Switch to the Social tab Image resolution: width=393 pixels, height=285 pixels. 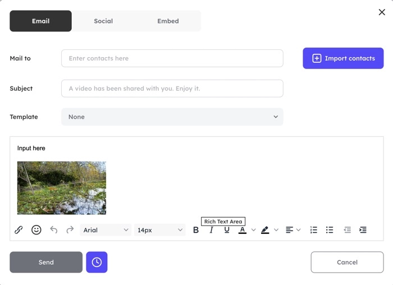(103, 21)
